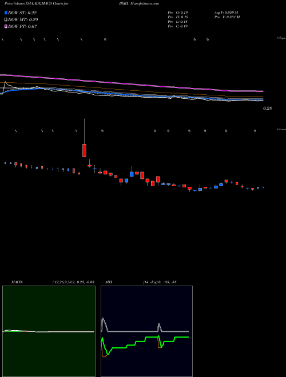
Task: Click the white DOW MT legend swatch
Action: click(6, 19)
